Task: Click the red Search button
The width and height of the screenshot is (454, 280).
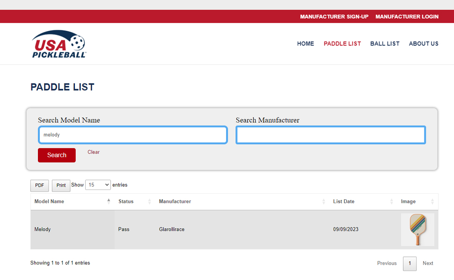Action: click(x=57, y=155)
